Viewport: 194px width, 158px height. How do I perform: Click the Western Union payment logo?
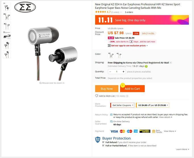[x=145, y=131]
